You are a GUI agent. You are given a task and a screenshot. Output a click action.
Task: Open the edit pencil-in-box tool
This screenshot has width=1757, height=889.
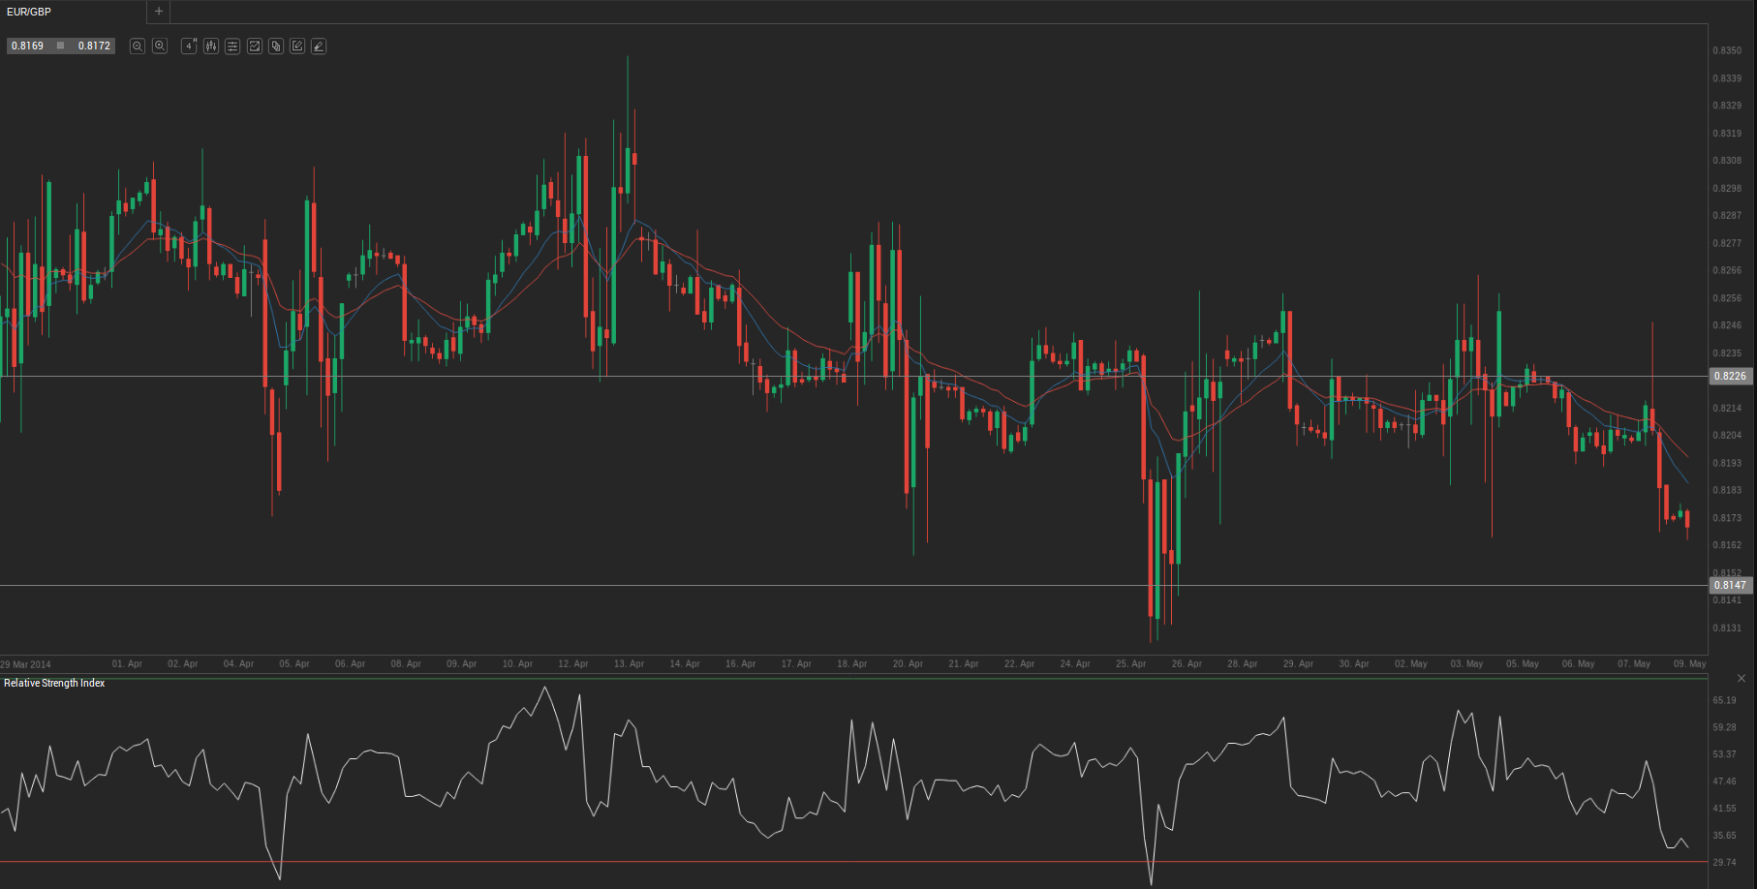click(x=297, y=46)
